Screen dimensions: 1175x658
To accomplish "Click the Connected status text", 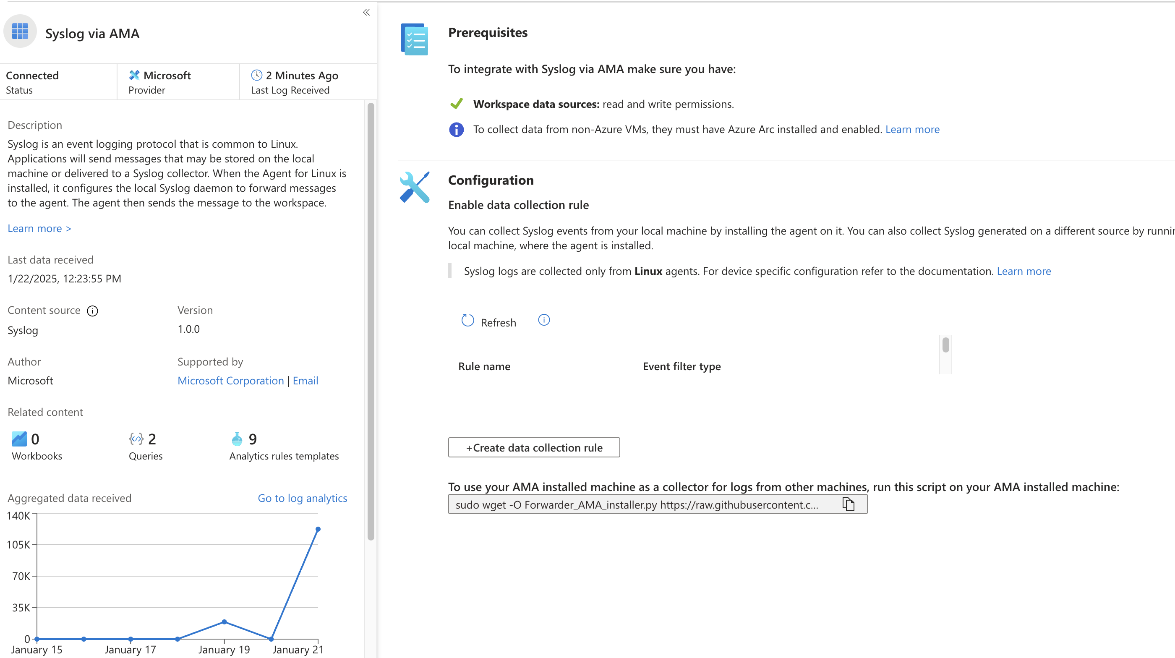I will pyautogui.click(x=32, y=75).
